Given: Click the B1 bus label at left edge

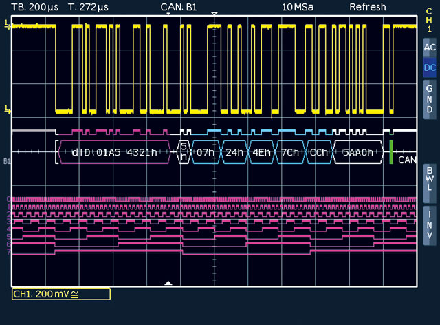Looking at the screenshot, I should coord(7,161).
